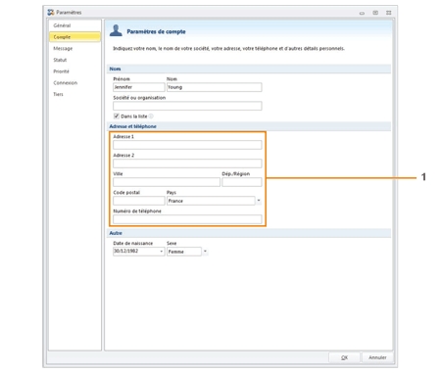Confirm settings with the OK button
441x373 pixels.
[344, 357]
